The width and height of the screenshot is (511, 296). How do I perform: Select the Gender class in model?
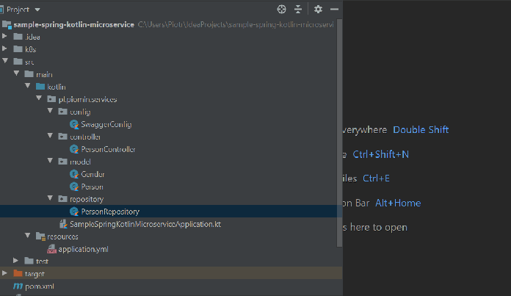point(93,174)
